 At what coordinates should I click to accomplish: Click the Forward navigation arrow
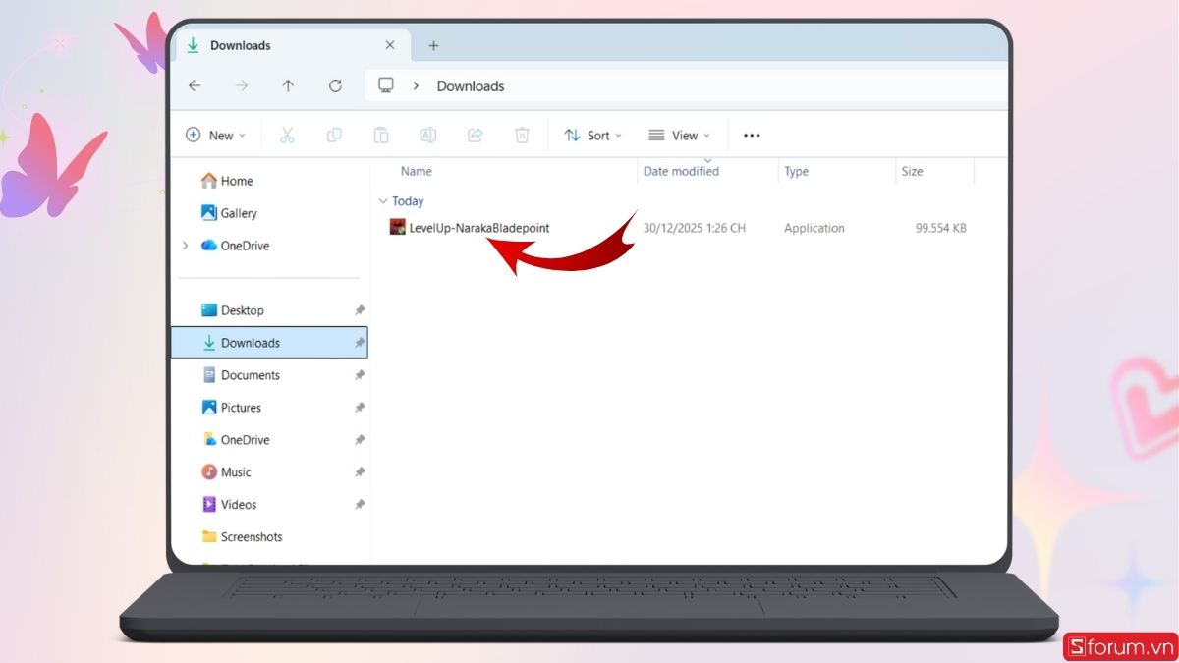tap(242, 86)
